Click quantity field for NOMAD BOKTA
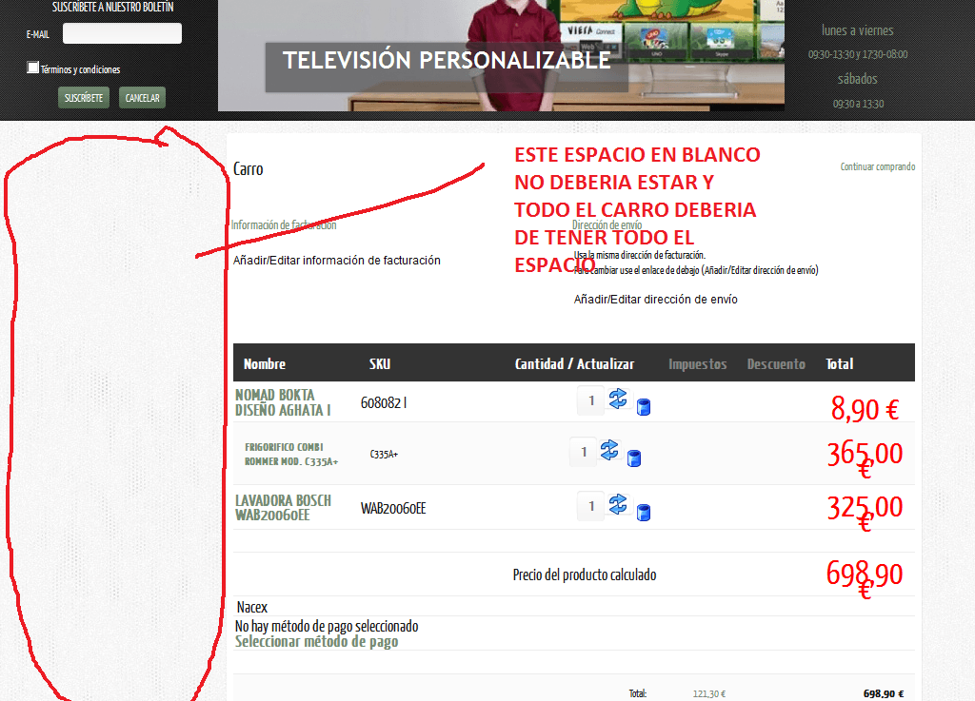Screen dimensions: 975x701 (x=590, y=400)
